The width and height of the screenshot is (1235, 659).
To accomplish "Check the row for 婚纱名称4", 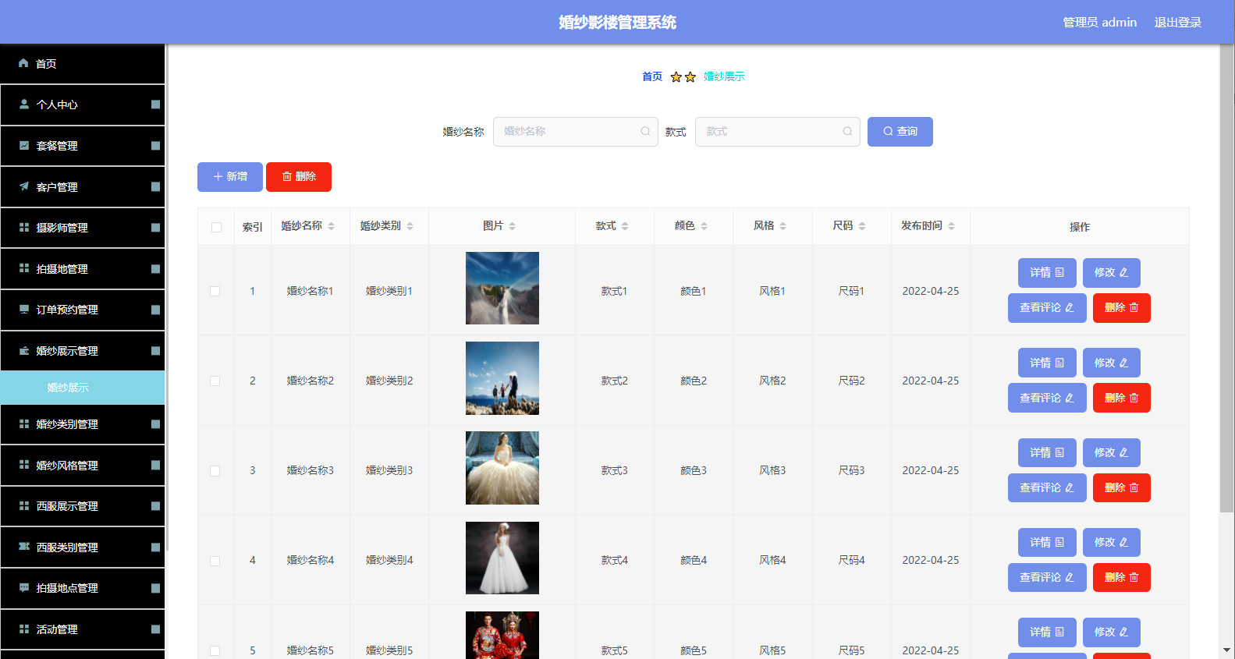I will pyautogui.click(x=215, y=561).
